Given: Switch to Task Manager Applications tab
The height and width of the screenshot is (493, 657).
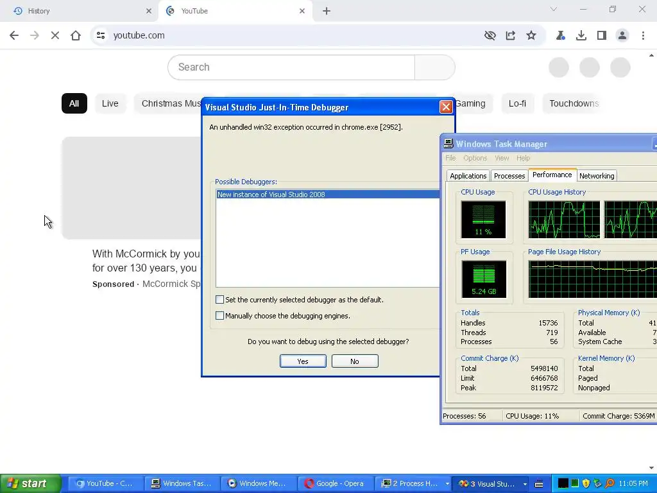Looking at the screenshot, I should [x=468, y=176].
